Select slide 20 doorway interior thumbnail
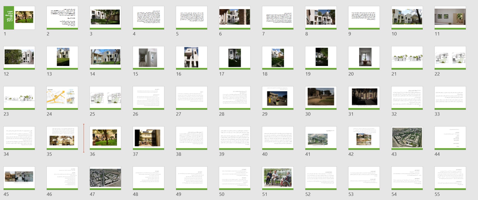 pyautogui.click(x=364, y=58)
